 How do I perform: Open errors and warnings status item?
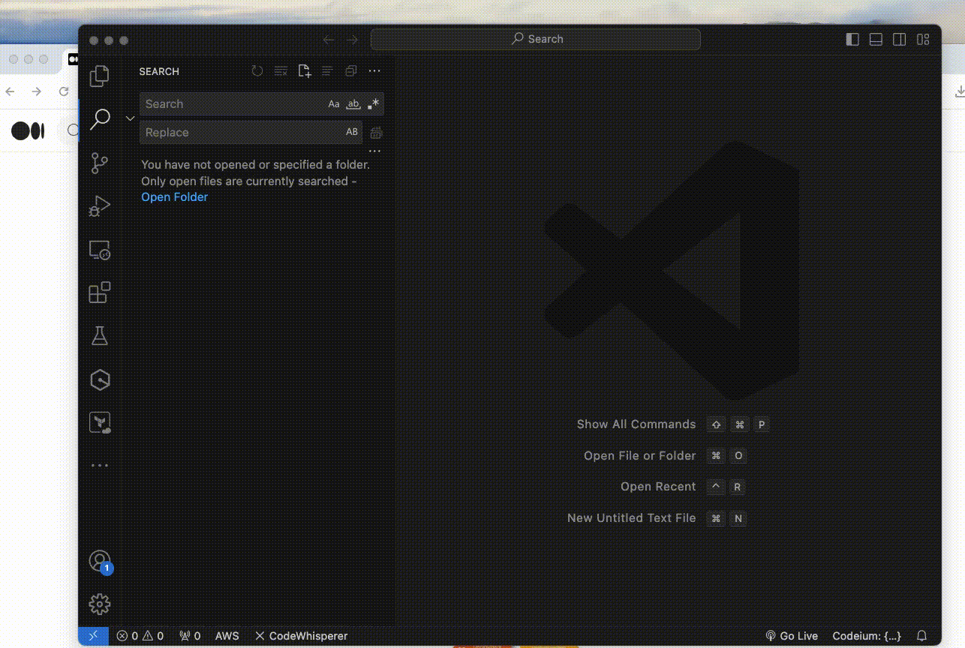coord(140,636)
